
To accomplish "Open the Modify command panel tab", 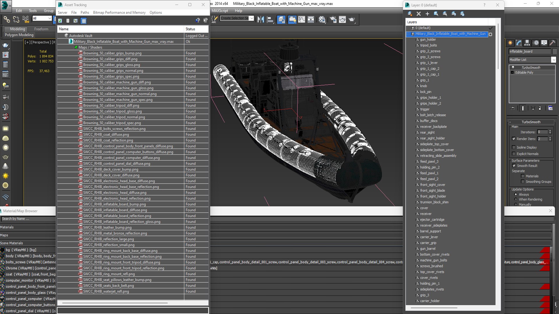I will [x=519, y=43].
